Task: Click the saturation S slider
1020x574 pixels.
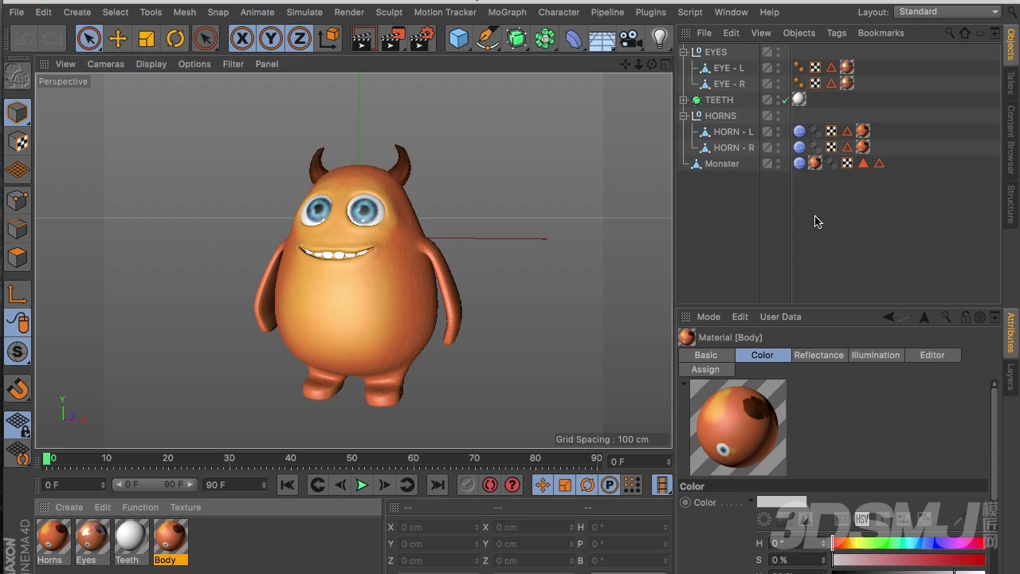Action: pos(908,560)
